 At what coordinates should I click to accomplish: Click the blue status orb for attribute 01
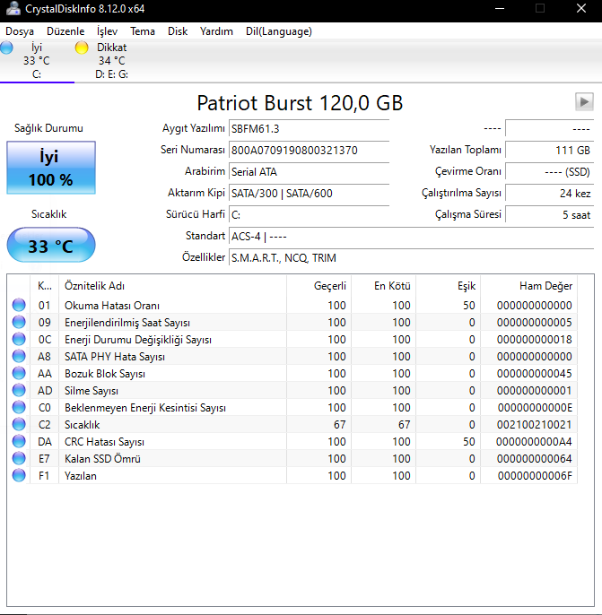[19, 305]
